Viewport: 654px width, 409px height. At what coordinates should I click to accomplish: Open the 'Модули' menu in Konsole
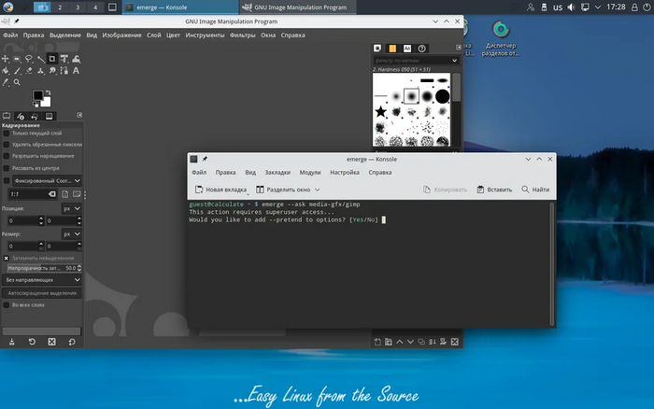click(310, 172)
